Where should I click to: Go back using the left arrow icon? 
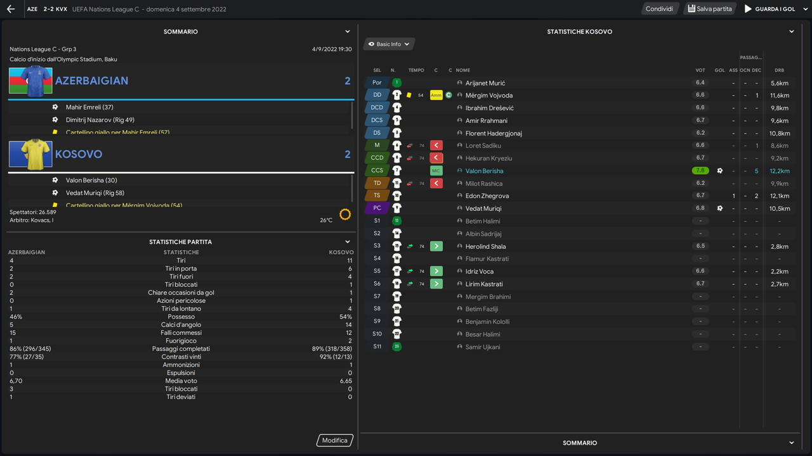[10, 9]
